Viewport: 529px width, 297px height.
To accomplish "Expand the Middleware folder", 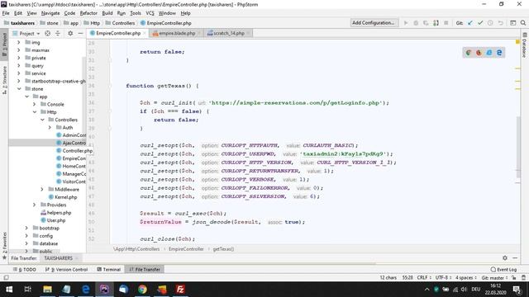I will pos(42,189).
